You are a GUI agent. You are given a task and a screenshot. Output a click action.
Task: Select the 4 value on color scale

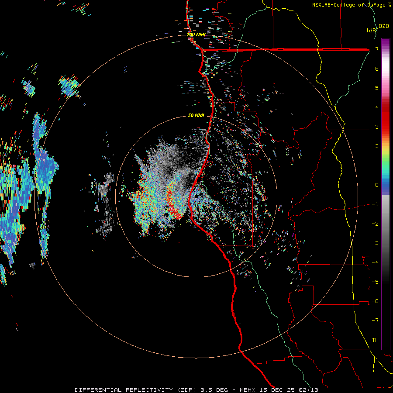[377, 107]
